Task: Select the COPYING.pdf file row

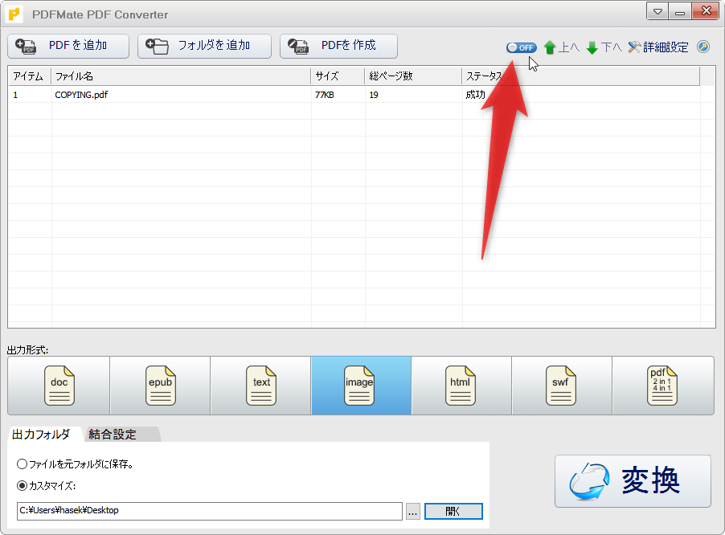Action: pyautogui.click(x=354, y=95)
